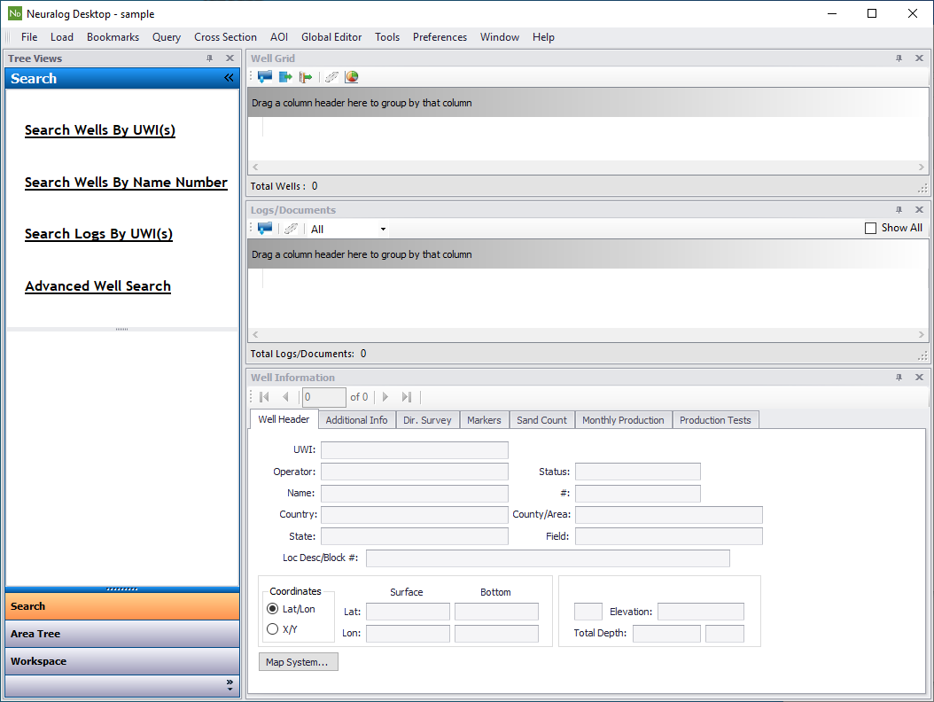Open the Load menu
This screenshot has height=702, width=934.
(x=62, y=37)
